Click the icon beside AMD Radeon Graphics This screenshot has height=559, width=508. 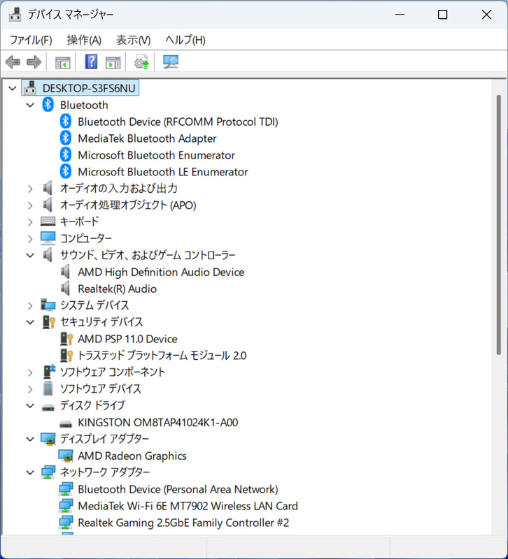(66, 456)
